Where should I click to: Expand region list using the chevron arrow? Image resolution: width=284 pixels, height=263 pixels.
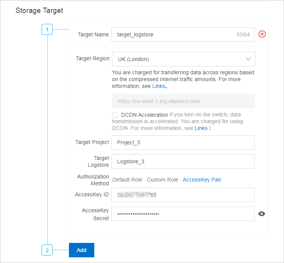(248, 59)
